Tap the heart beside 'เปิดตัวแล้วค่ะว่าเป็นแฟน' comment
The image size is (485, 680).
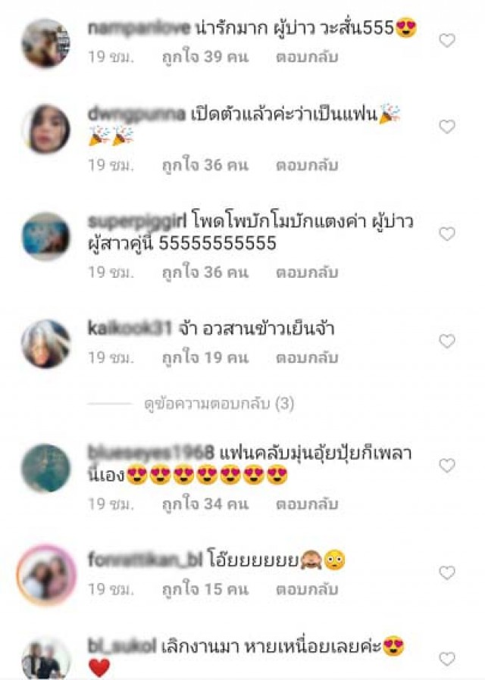pyautogui.click(x=447, y=126)
